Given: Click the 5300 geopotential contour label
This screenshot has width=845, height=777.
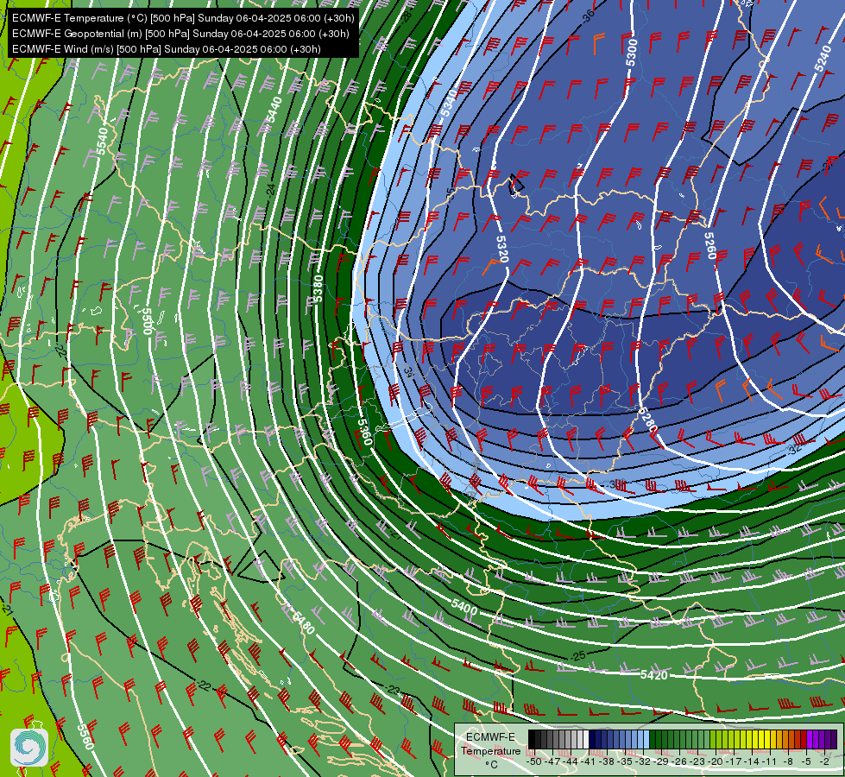Looking at the screenshot, I should pyautogui.click(x=632, y=53).
